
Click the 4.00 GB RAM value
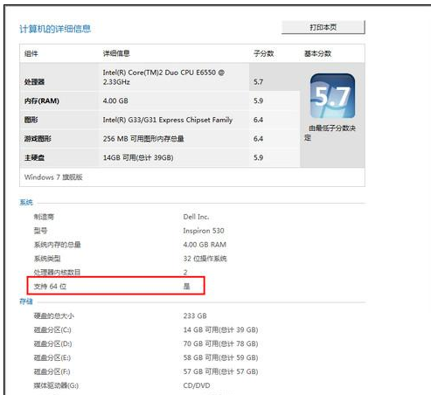click(x=205, y=245)
